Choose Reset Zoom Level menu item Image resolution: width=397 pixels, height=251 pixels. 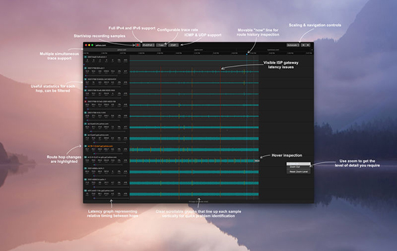(298, 172)
